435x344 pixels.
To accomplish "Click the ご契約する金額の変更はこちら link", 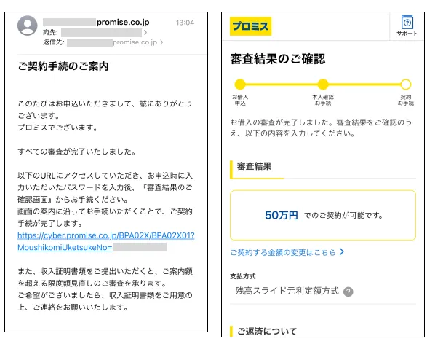I will (283, 252).
